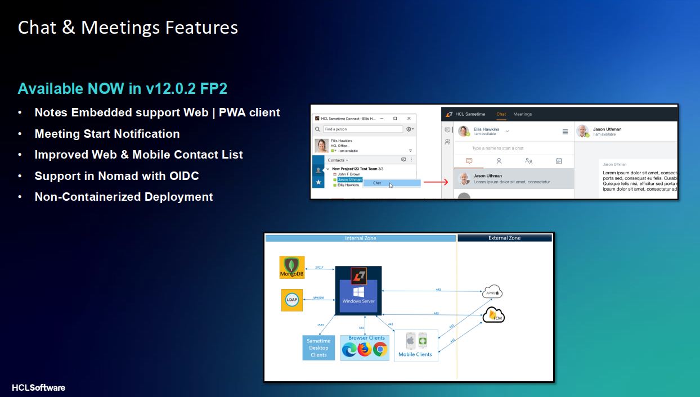Collapse the New Project123 Test Team group
This screenshot has width=700, height=397.
(328, 169)
